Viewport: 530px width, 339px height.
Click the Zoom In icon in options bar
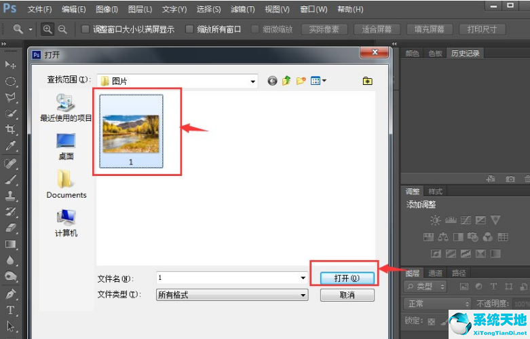[48, 29]
